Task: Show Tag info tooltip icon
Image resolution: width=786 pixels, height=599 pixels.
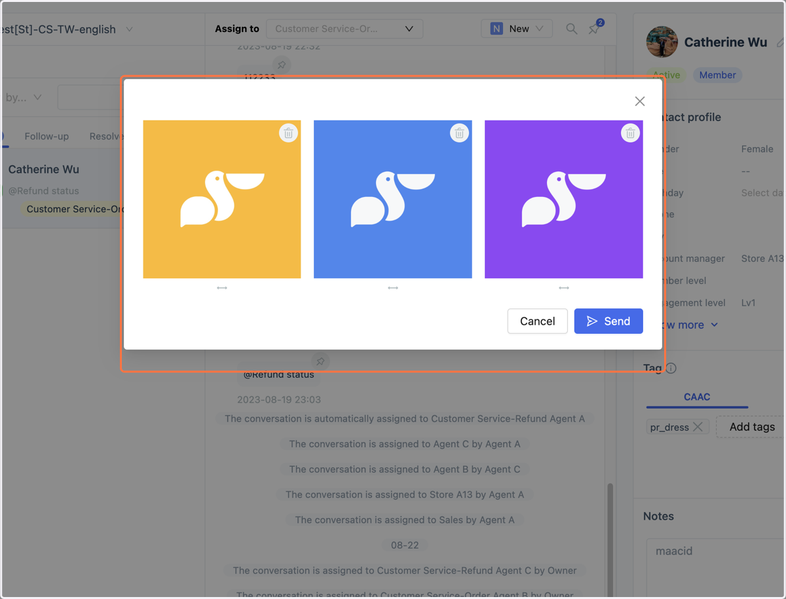Action: pos(671,369)
